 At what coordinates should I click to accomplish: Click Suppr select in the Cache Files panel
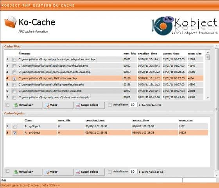pyautogui.click(x=90, y=105)
